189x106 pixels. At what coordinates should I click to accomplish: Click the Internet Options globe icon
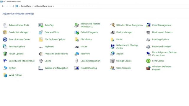tap(5, 47)
